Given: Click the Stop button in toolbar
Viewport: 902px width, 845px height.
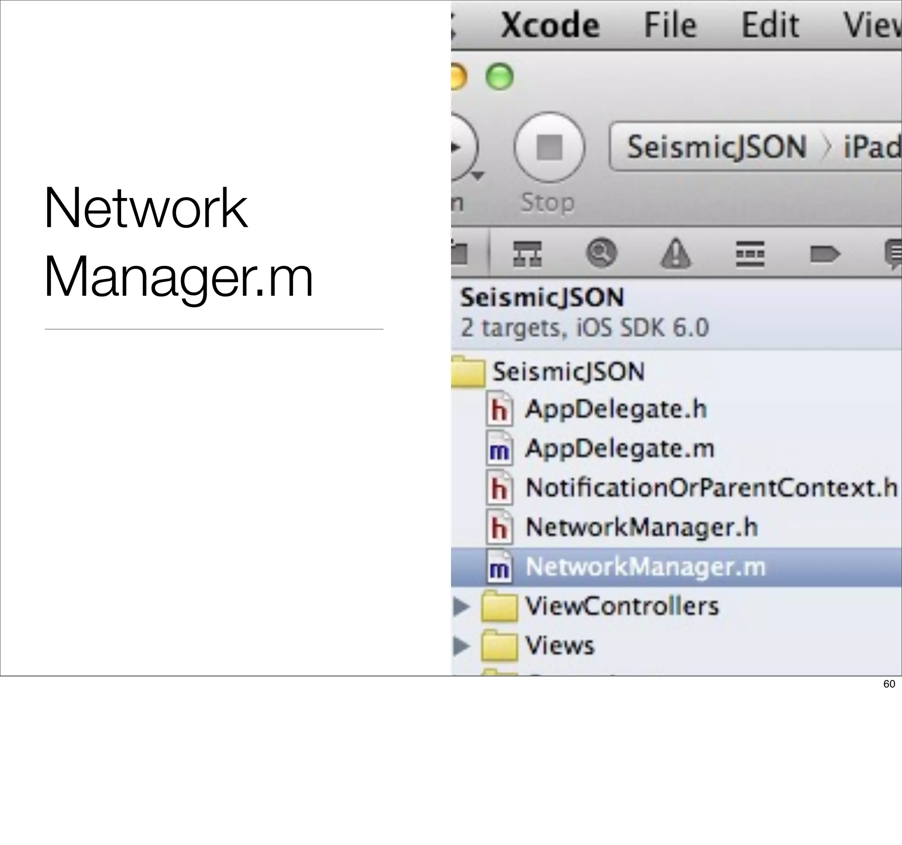Looking at the screenshot, I should (550, 147).
